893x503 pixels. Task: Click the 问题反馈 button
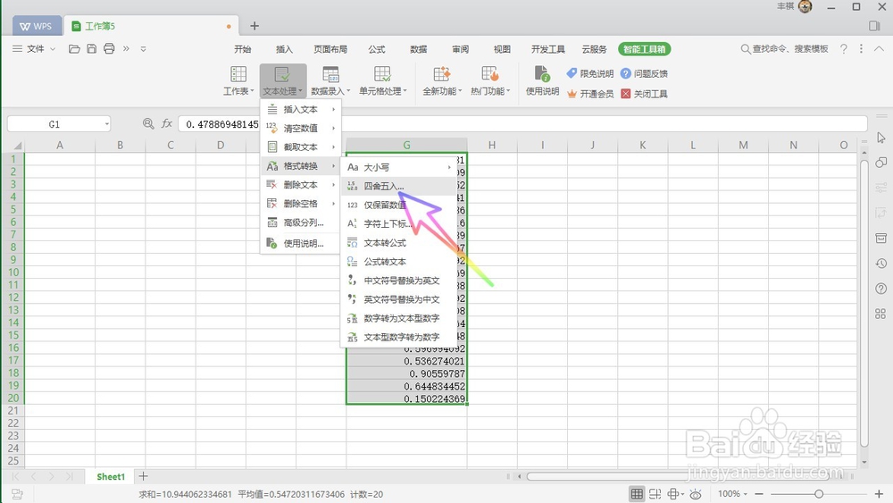pos(644,73)
